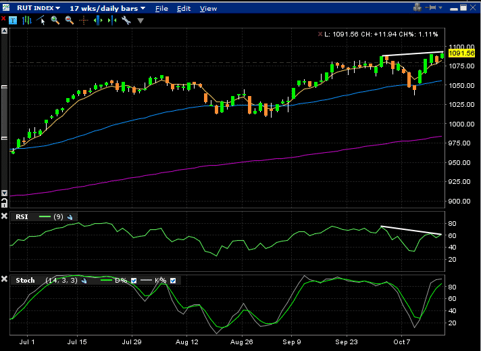The width and height of the screenshot is (481, 351).
Task: Remove the last price label X
Action: click(x=320, y=34)
